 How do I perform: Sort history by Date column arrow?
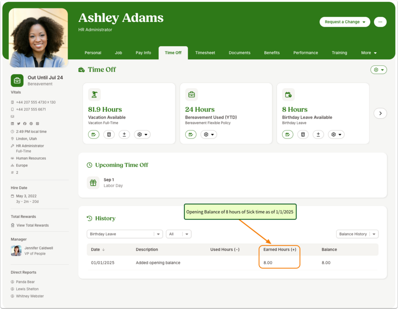[103, 250]
